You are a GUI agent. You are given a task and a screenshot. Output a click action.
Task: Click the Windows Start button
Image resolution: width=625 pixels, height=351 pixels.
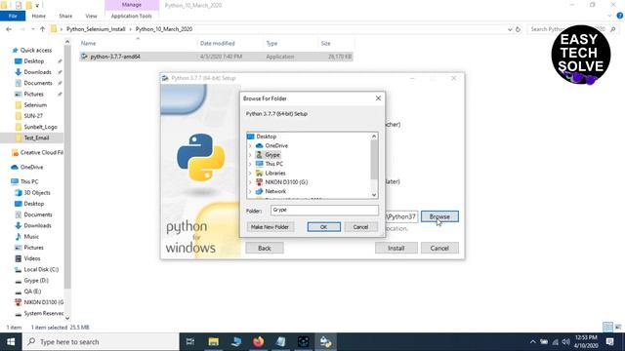11,342
